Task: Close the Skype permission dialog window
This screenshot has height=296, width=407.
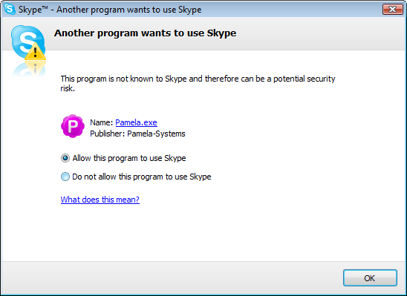Action: click(392, 10)
